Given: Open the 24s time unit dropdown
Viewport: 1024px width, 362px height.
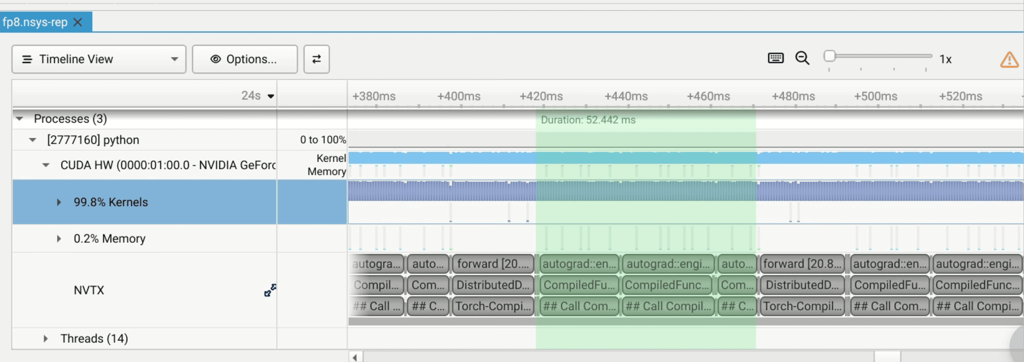Looking at the screenshot, I should click(x=270, y=96).
